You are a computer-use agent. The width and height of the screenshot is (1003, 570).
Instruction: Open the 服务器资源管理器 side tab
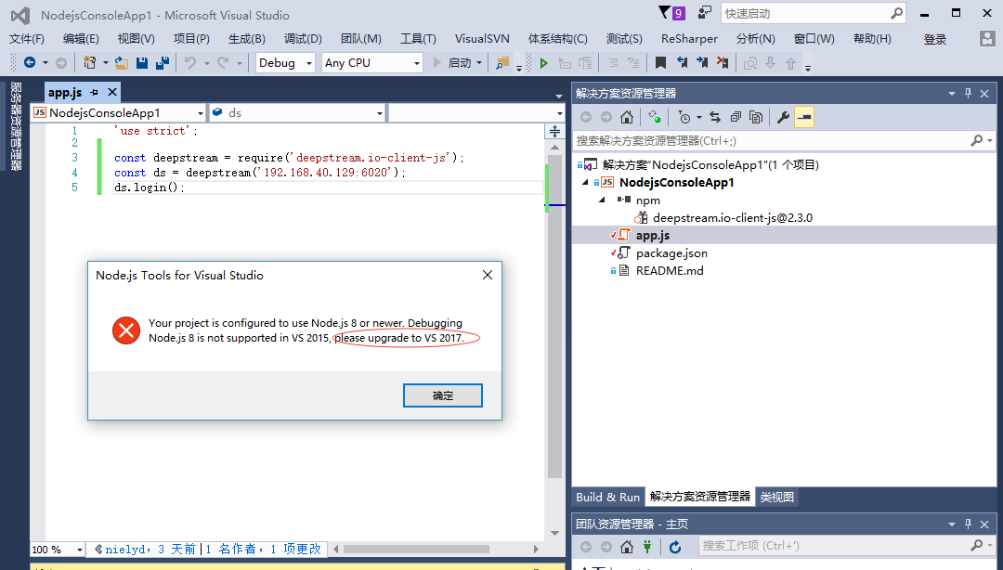(16, 126)
